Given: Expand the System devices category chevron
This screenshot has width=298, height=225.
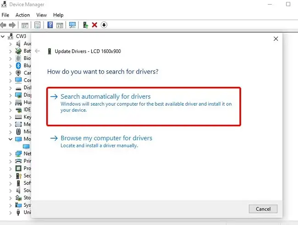Looking at the screenshot, I should coord(11,205).
